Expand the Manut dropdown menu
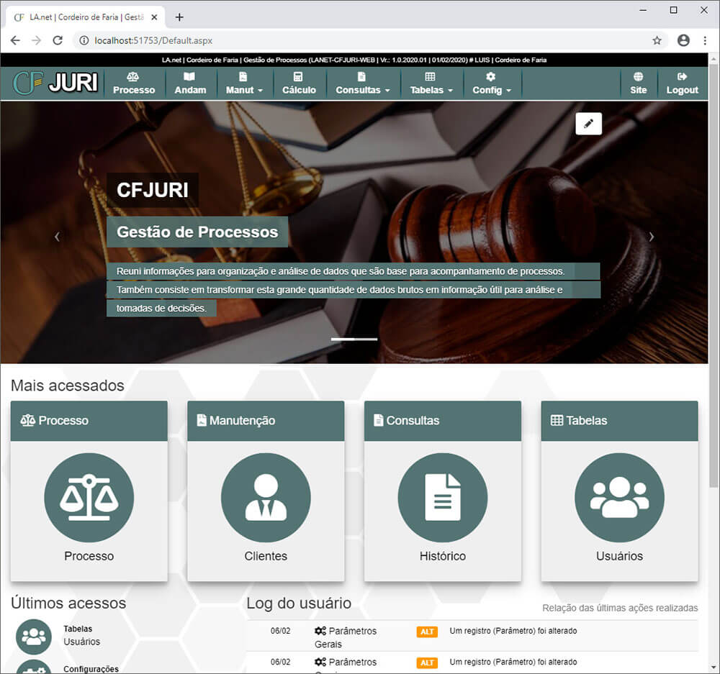Viewport: 720px width, 674px height. coord(244,83)
